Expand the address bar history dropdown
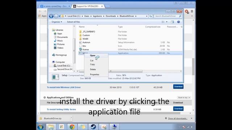The height and width of the screenshot is (130, 232). point(146,16)
